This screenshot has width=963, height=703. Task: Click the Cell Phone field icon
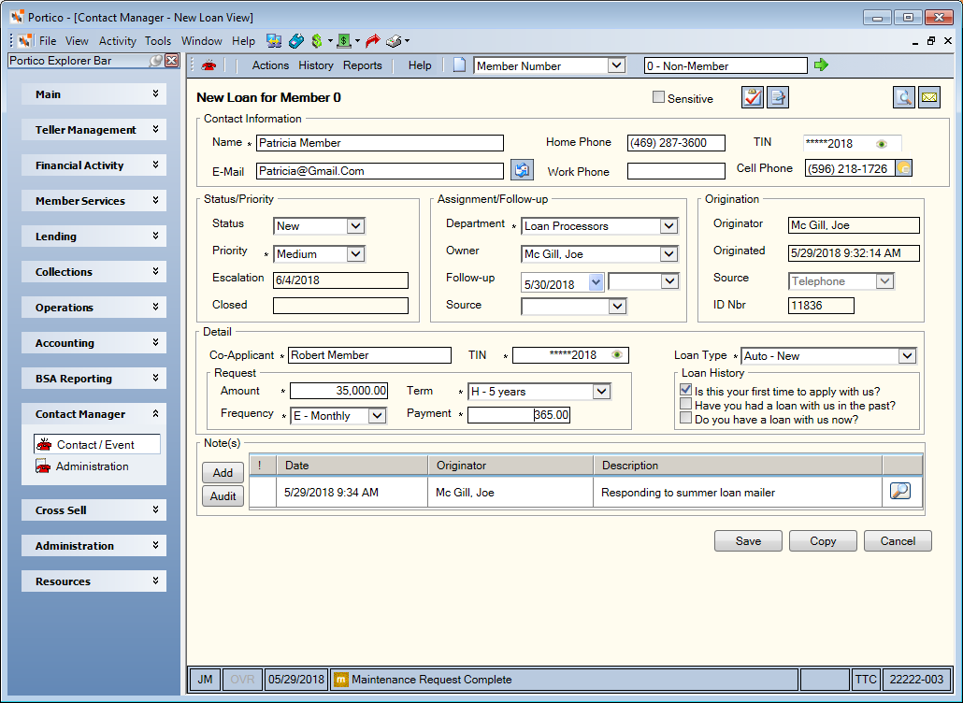point(904,168)
